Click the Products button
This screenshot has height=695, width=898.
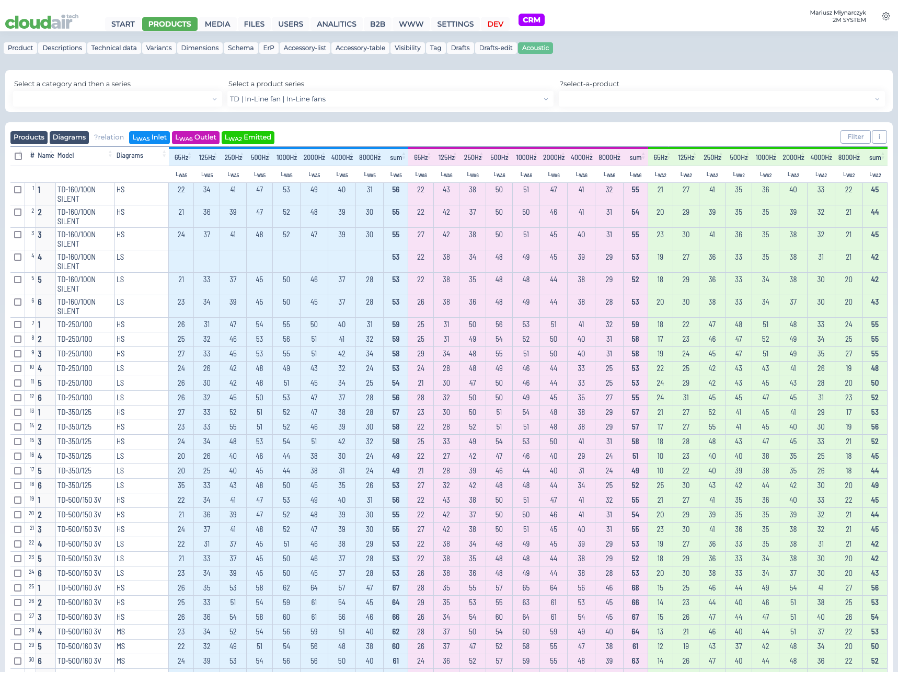tap(29, 137)
